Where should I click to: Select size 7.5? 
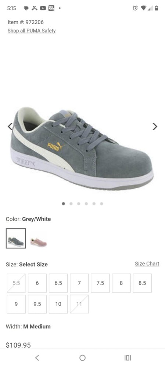(100, 283)
